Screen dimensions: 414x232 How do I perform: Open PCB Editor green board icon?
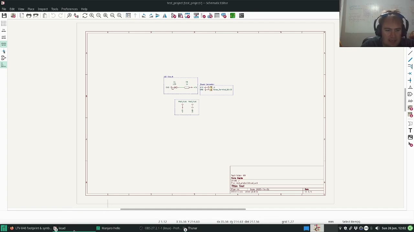[x=233, y=15]
